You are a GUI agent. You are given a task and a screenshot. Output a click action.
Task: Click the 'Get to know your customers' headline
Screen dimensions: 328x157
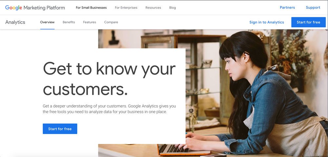(109, 78)
